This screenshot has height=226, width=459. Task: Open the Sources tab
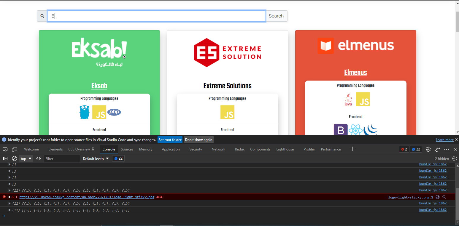click(127, 149)
